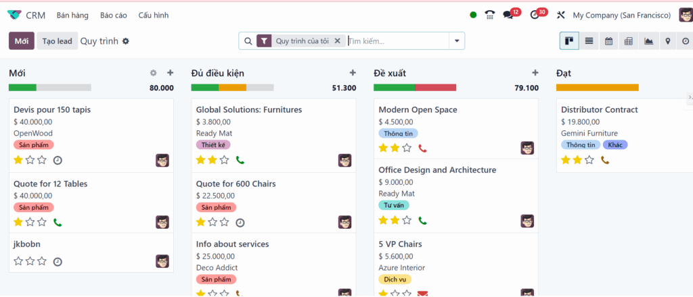Open My Company (San Francisco) switcher
The width and height of the screenshot is (693, 297).
coord(621,15)
